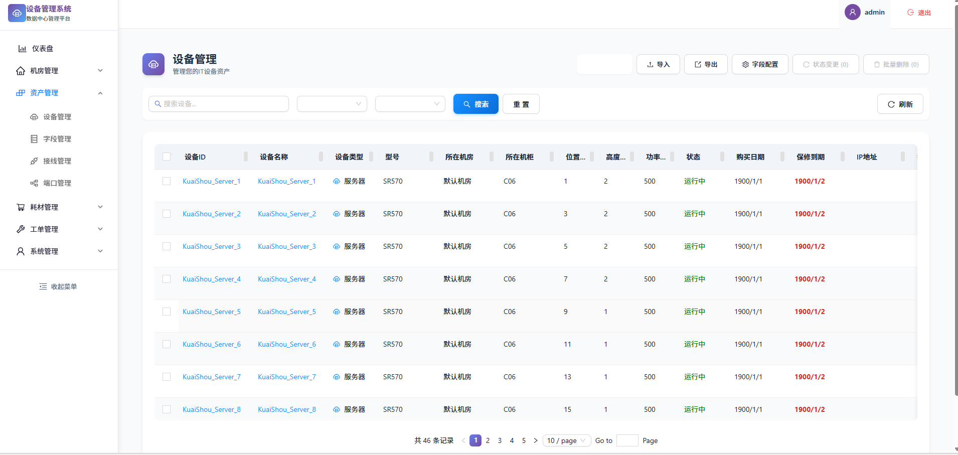Click the previous page arrow in pagination
Image resolution: width=958 pixels, height=455 pixels.
pyautogui.click(x=463, y=440)
